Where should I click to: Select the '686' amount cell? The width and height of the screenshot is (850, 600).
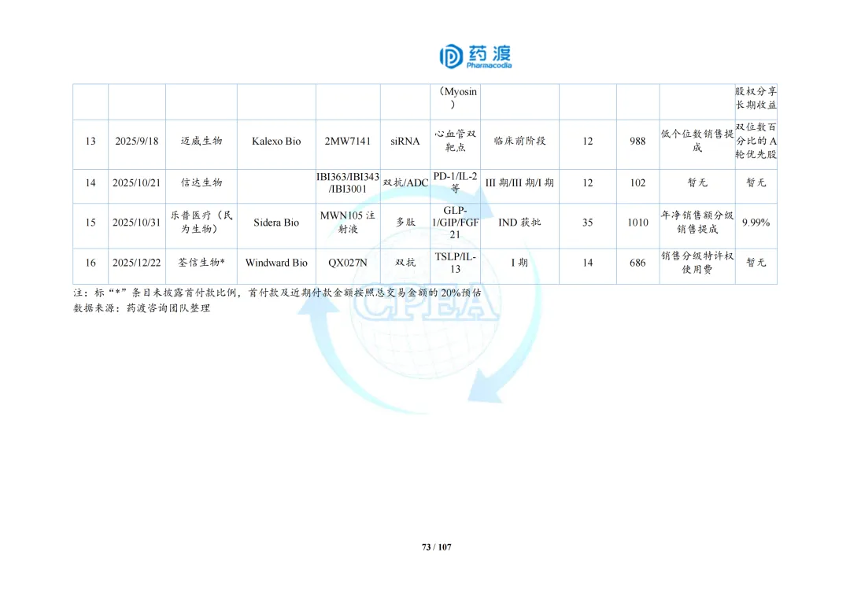(637, 266)
